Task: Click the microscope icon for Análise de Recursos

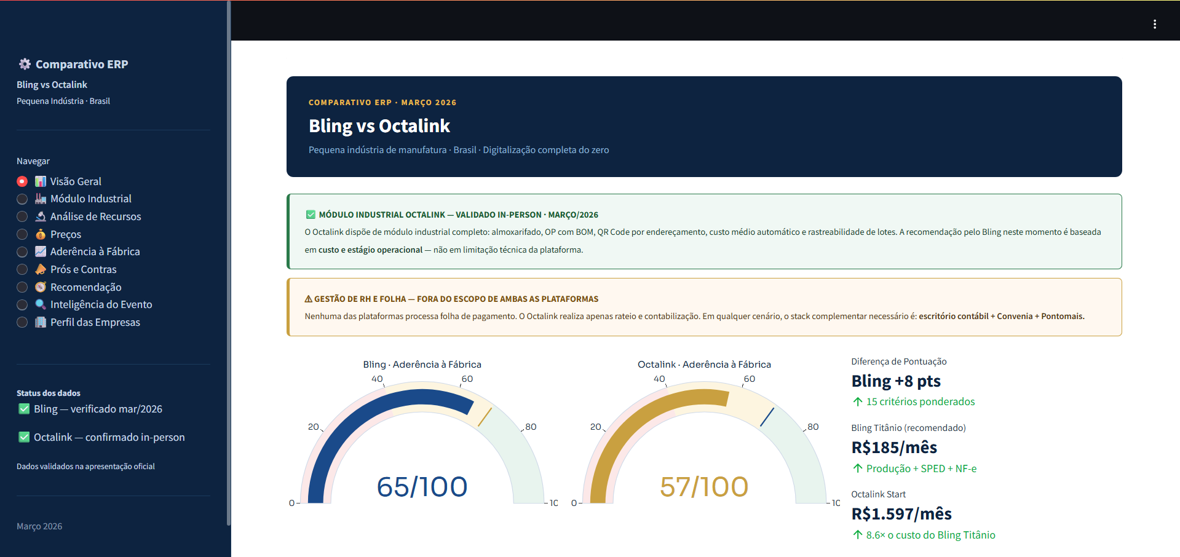Action: 41,216
